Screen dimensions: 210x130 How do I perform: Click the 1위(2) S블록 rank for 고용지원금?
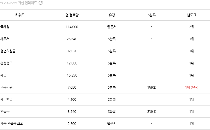pos(152,88)
